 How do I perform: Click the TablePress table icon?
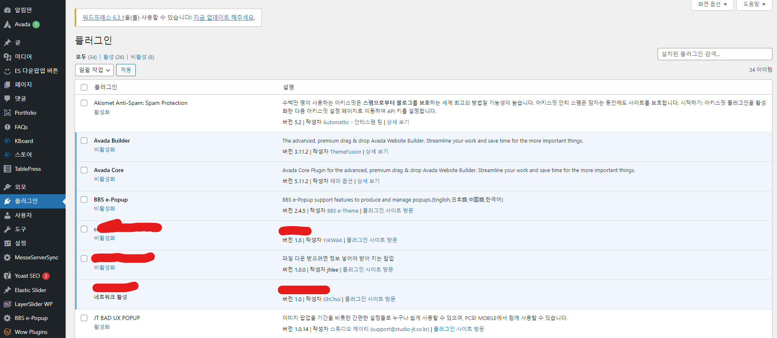7,169
